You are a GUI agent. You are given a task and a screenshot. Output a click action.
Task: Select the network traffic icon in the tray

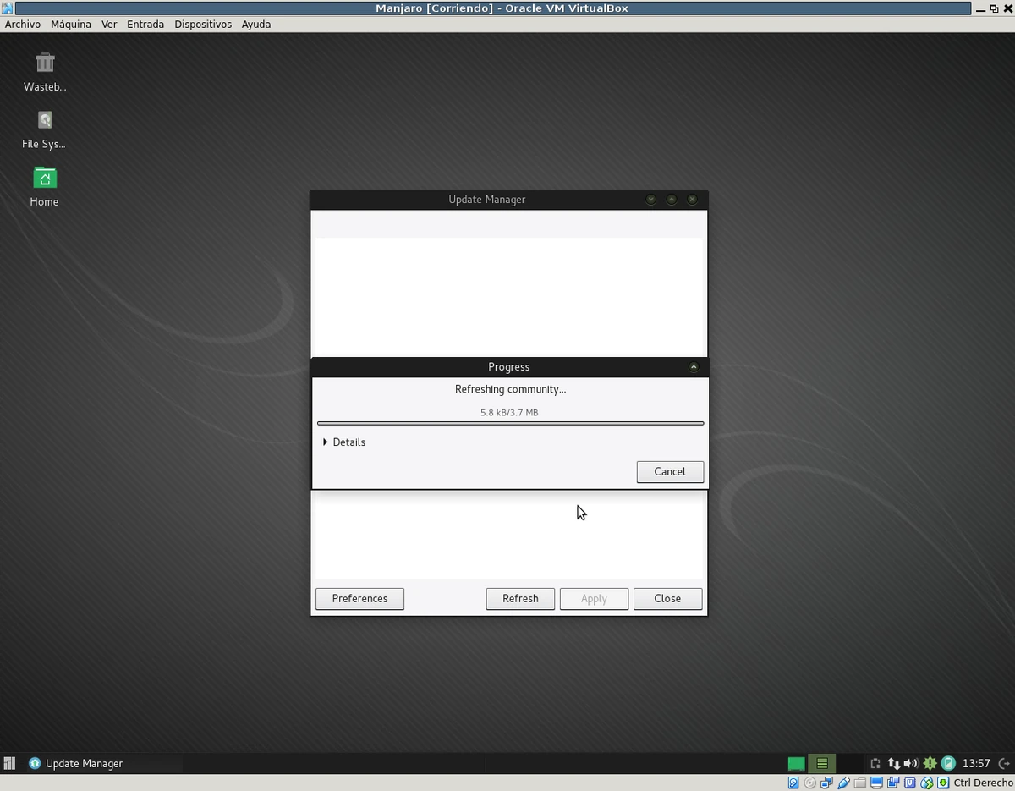[x=894, y=763]
